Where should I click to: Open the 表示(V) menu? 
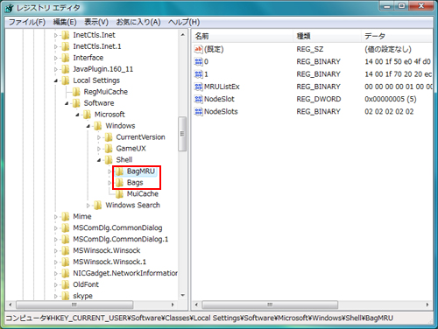pos(96,22)
